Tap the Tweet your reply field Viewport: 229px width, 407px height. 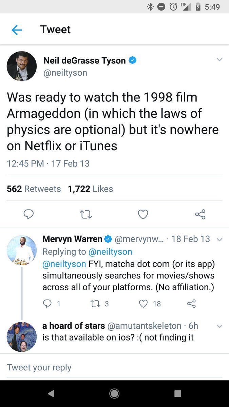(x=114, y=367)
